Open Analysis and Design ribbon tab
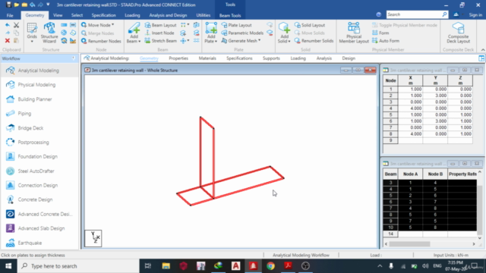Screen dimensions: 486x273 tap(168, 15)
